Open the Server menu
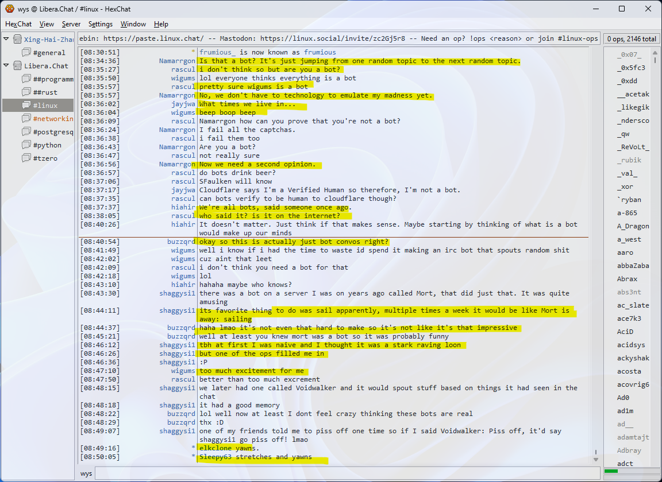The height and width of the screenshot is (482, 662). click(71, 24)
